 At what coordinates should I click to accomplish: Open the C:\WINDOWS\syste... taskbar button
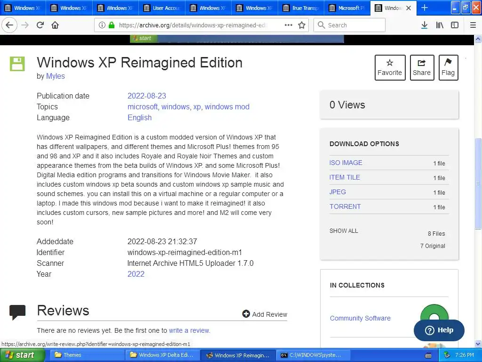(x=312, y=355)
